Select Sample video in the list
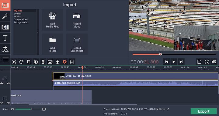Image resolution: width=219 pixels, height=116 pixels. click(21, 19)
